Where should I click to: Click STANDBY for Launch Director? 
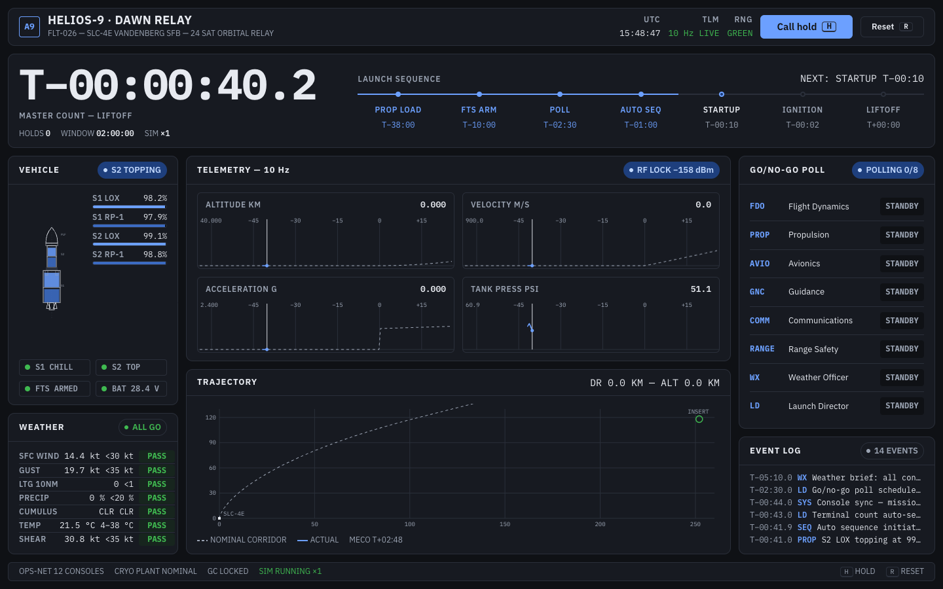(x=902, y=406)
